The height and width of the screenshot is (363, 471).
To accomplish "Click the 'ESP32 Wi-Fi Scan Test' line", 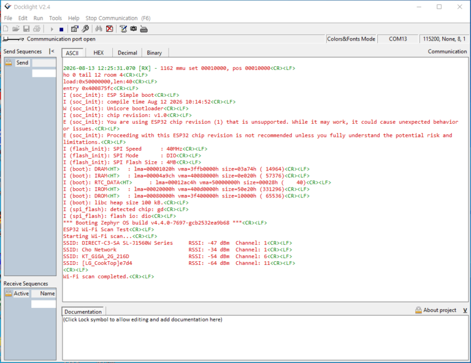I will [109, 229].
